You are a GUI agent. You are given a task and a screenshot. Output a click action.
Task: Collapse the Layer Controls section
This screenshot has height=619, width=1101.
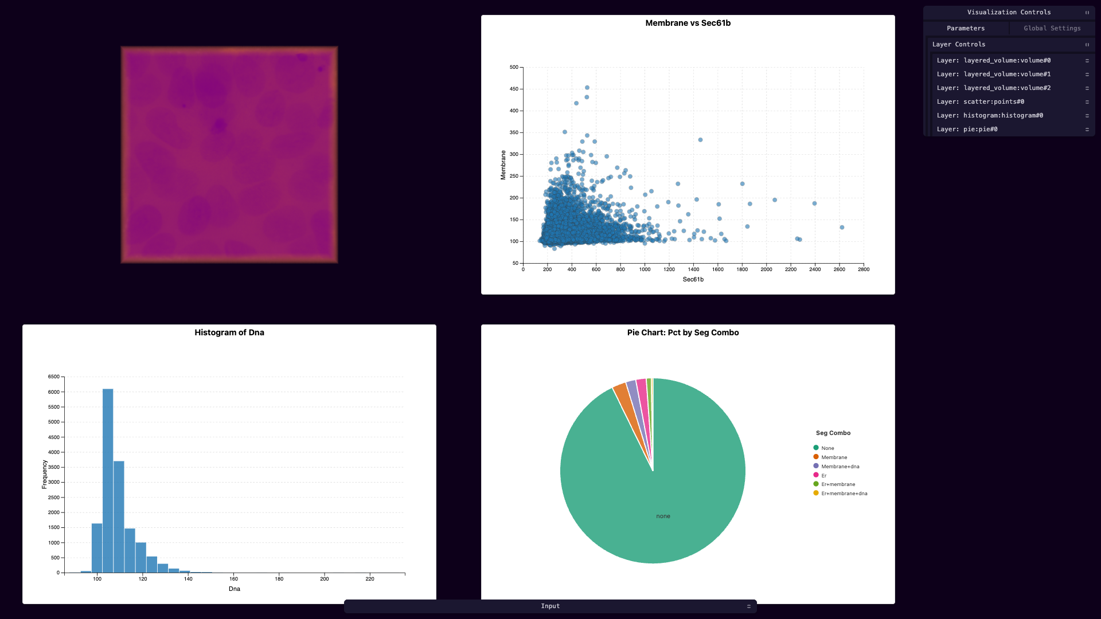[x=1087, y=45]
